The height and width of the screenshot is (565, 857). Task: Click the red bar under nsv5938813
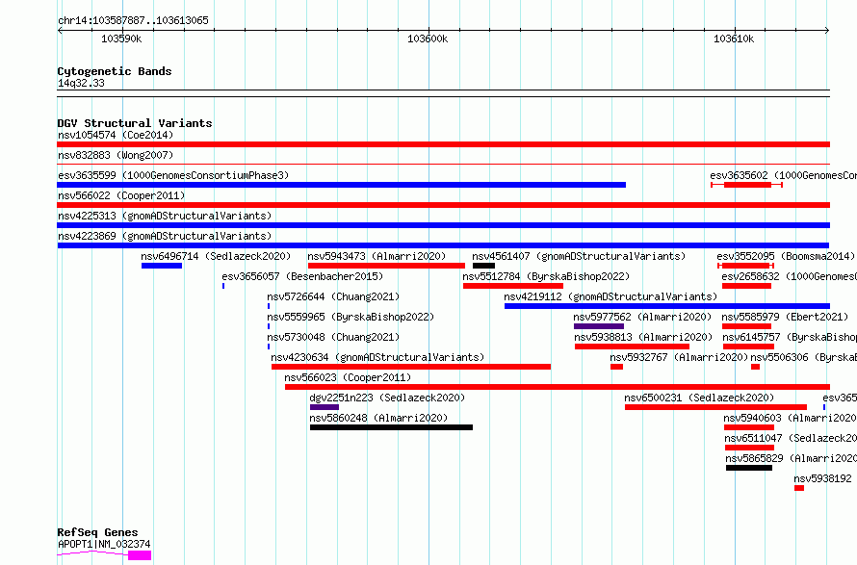pos(633,347)
